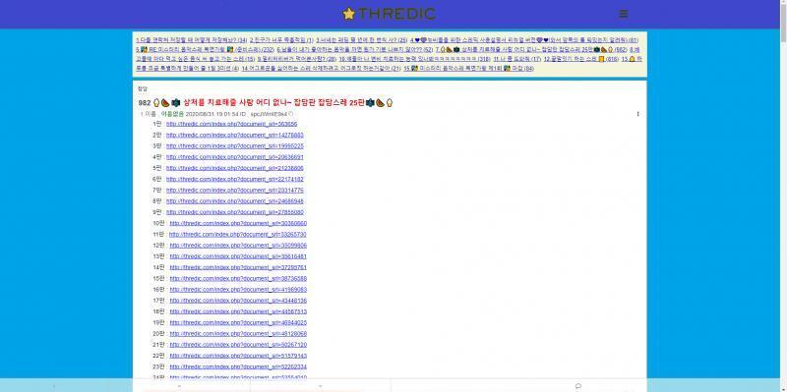Viewport: 787px width, 392px height.
Task: Open the 23판 thread link
Action: tap(238, 366)
